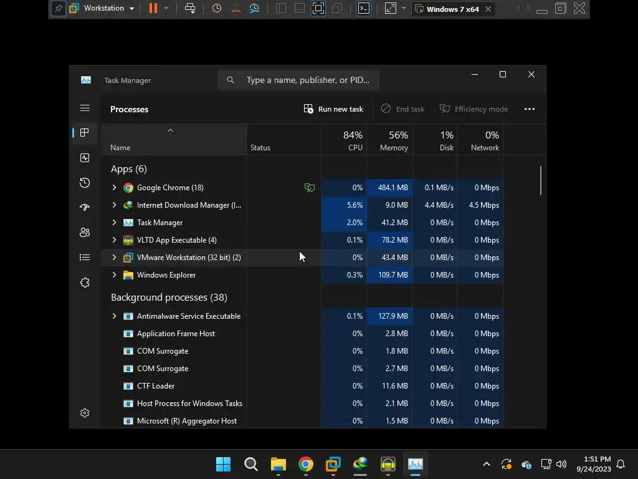Open the dropdown arrow next to the pause button
Screen dimensions: 638x479
click(166, 9)
